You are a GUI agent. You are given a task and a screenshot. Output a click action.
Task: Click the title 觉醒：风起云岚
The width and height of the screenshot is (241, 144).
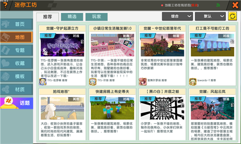pos(212,92)
